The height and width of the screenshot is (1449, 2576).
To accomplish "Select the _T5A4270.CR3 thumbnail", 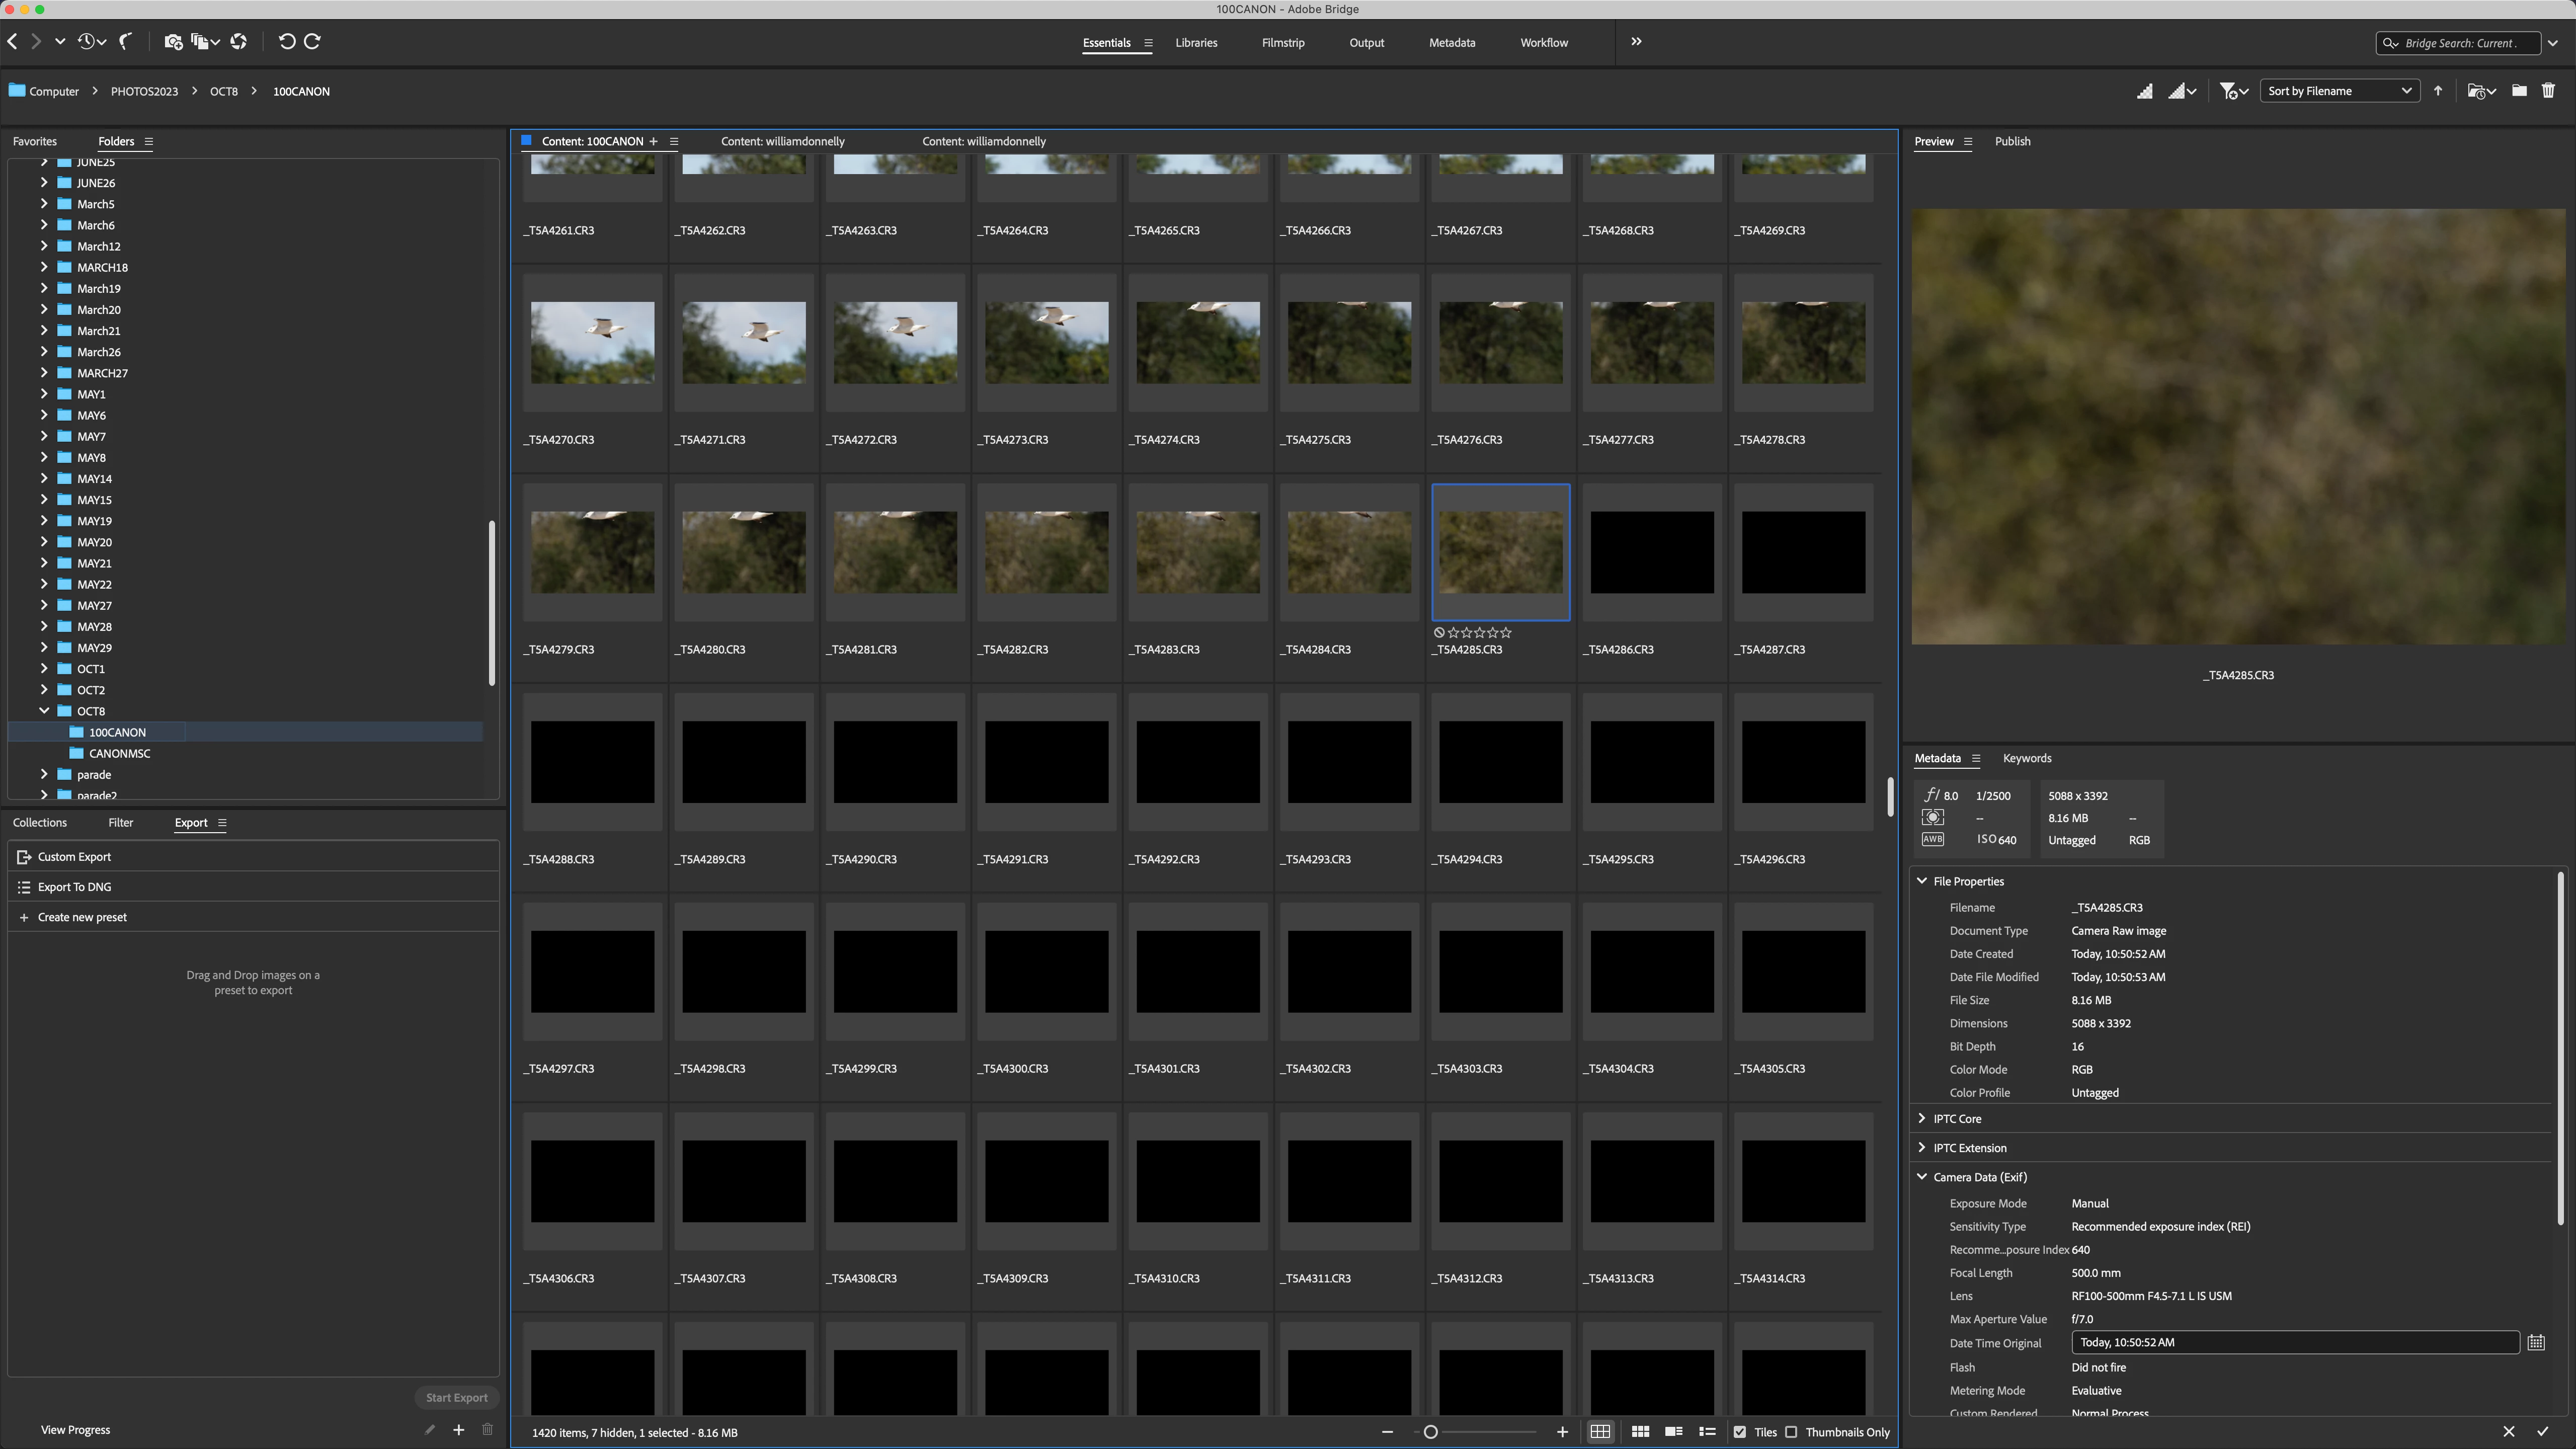I will pyautogui.click(x=592, y=343).
